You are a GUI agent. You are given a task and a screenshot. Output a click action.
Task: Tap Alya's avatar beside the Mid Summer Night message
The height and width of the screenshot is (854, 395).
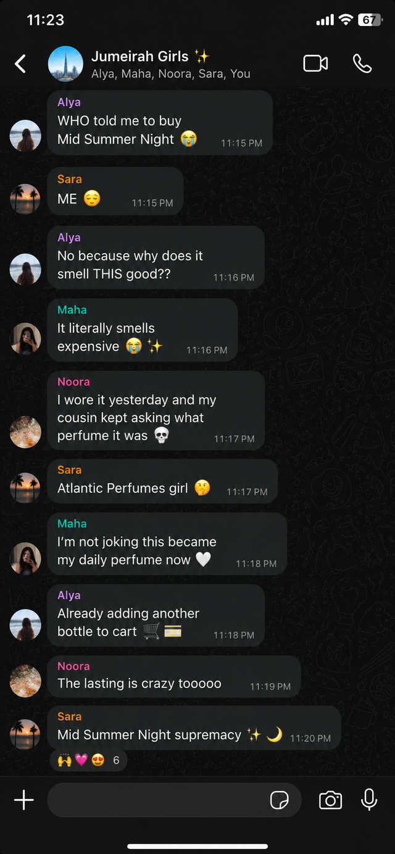click(x=25, y=135)
